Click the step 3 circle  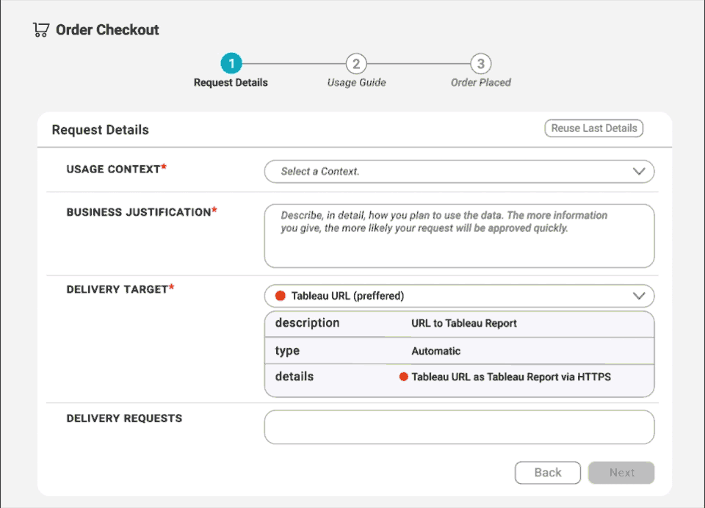[x=480, y=64]
